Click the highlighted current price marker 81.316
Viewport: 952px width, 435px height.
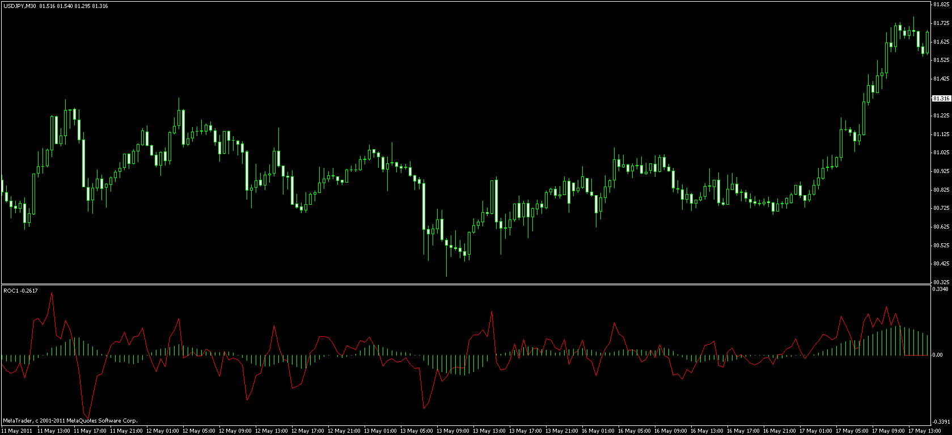[941, 99]
